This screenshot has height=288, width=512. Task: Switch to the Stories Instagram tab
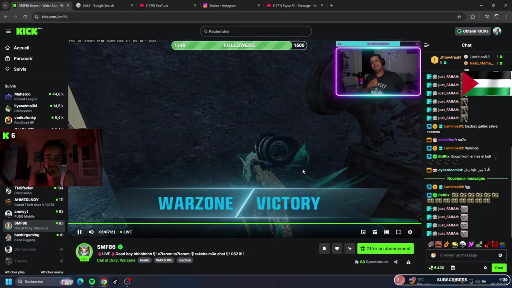[x=232, y=6]
